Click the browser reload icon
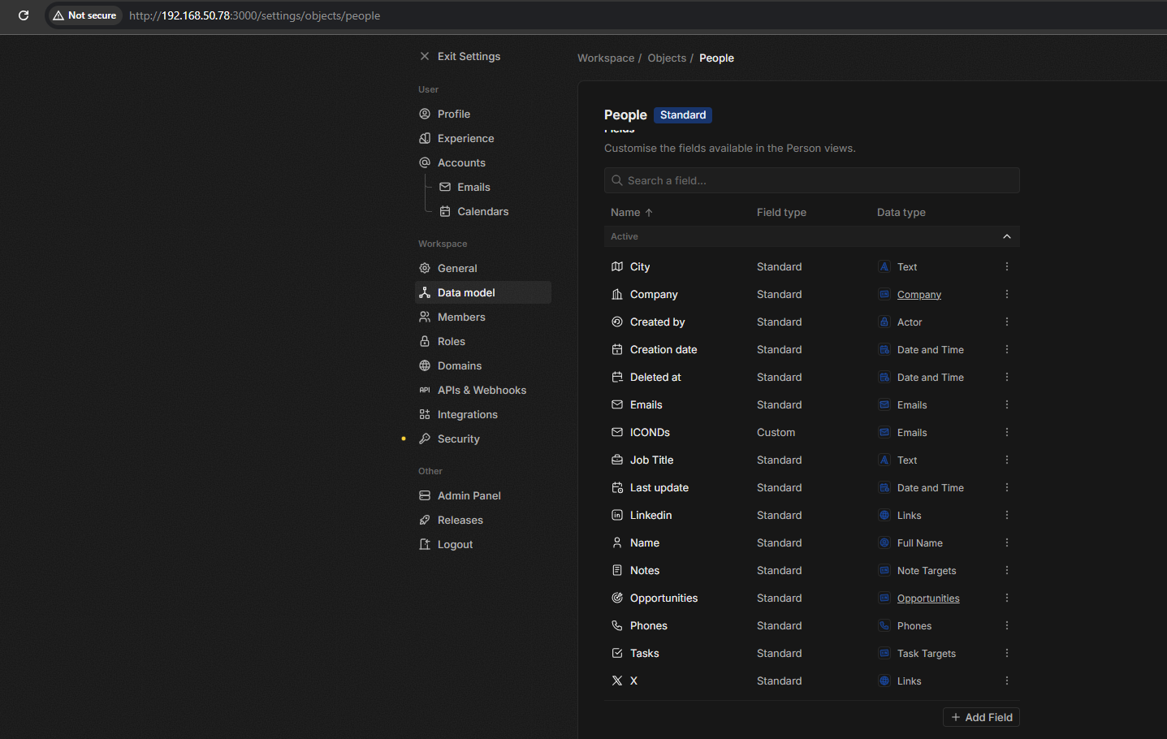The width and height of the screenshot is (1167, 739). tap(24, 15)
